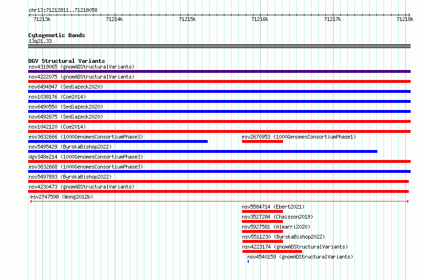Click the blue esv3632666 variant bar
Viewport: 424px width, 280px height.
coord(118,141)
